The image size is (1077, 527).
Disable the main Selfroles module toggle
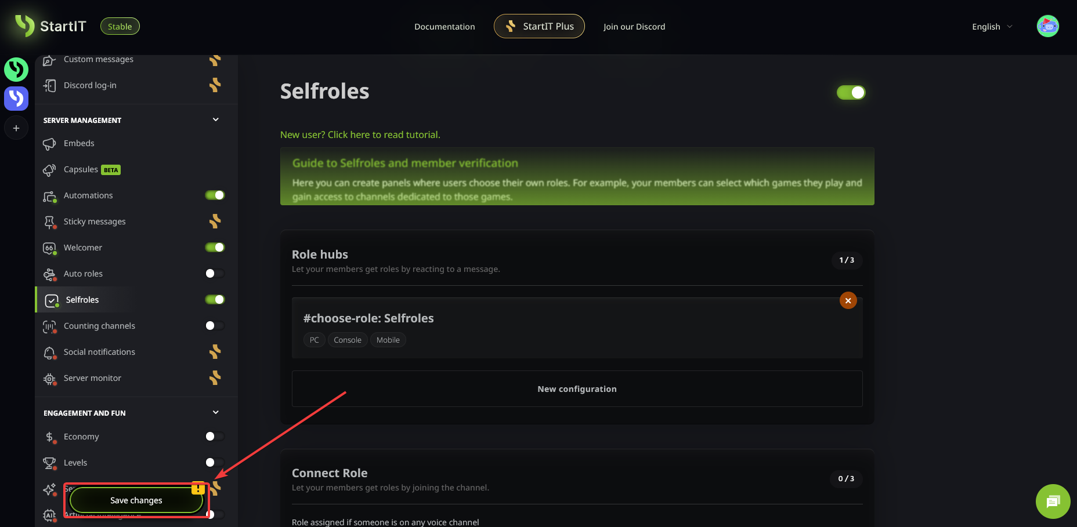coord(851,93)
